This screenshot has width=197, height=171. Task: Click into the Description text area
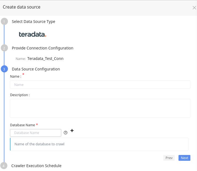[x=100, y=108]
